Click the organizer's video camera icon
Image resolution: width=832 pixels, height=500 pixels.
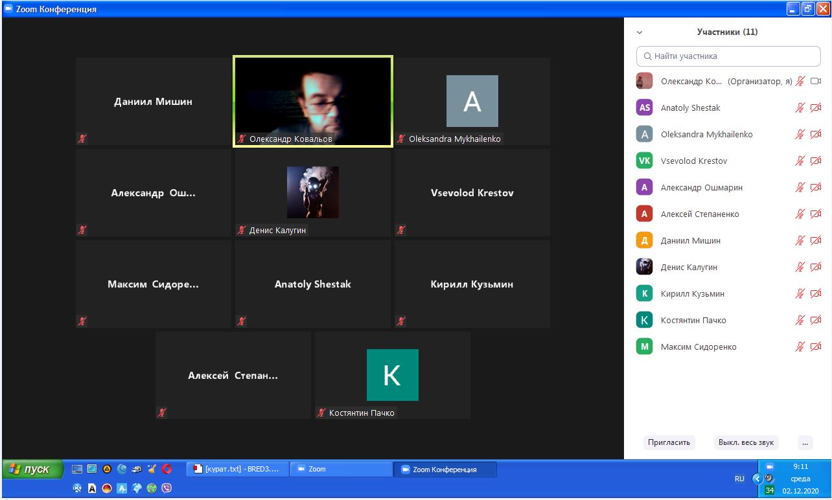816,81
